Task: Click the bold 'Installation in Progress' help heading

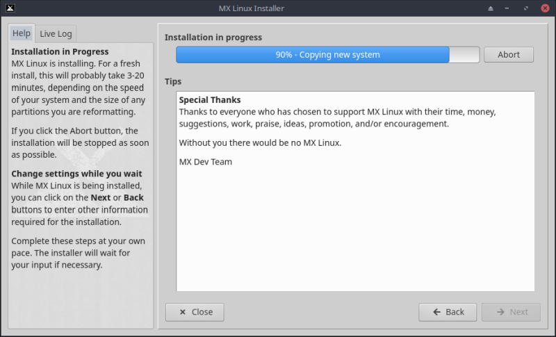Action: [60, 51]
